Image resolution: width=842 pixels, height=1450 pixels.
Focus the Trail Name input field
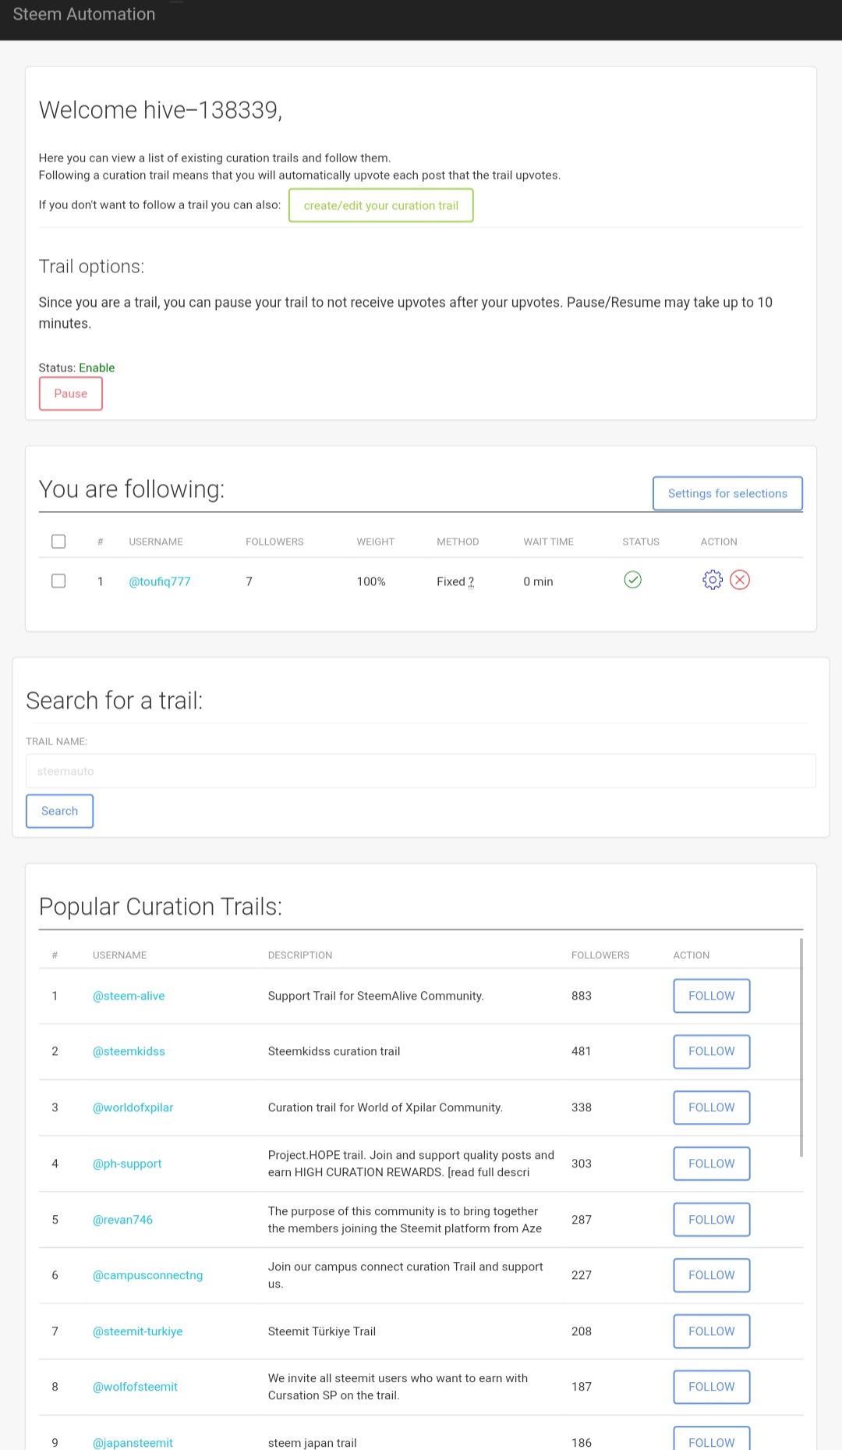(x=421, y=771)
